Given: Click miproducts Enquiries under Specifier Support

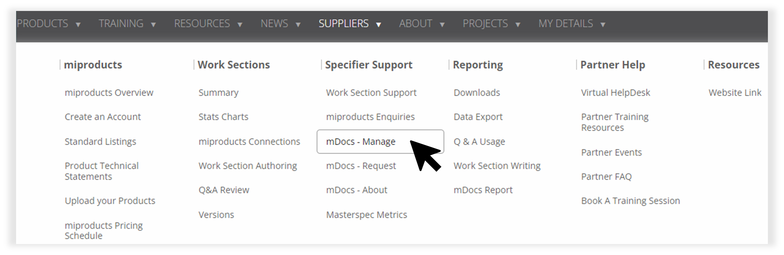Looking at the screenshot, I should click(370, 117).
